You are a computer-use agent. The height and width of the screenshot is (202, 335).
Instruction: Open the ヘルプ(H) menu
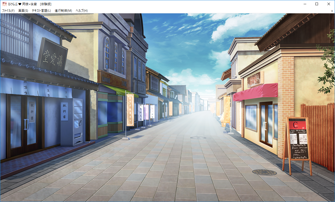(x=82, y=11)
